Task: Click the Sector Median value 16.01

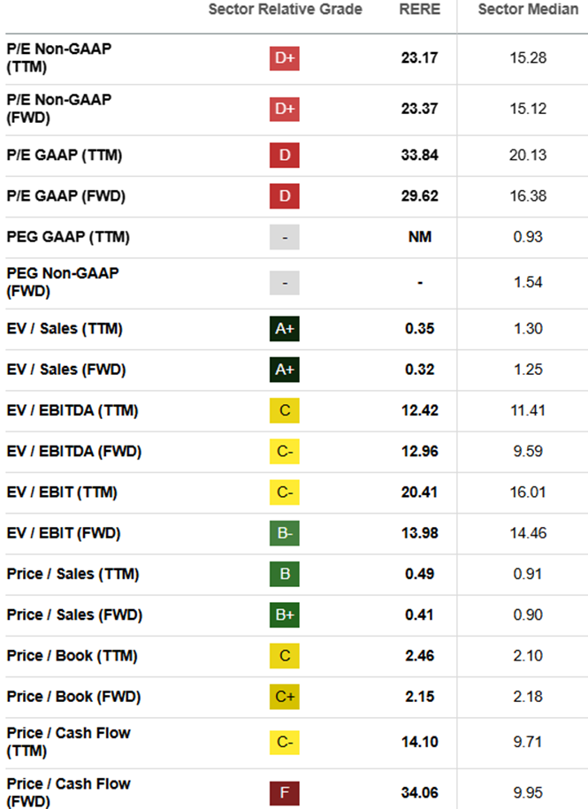Action: point(528,492)
